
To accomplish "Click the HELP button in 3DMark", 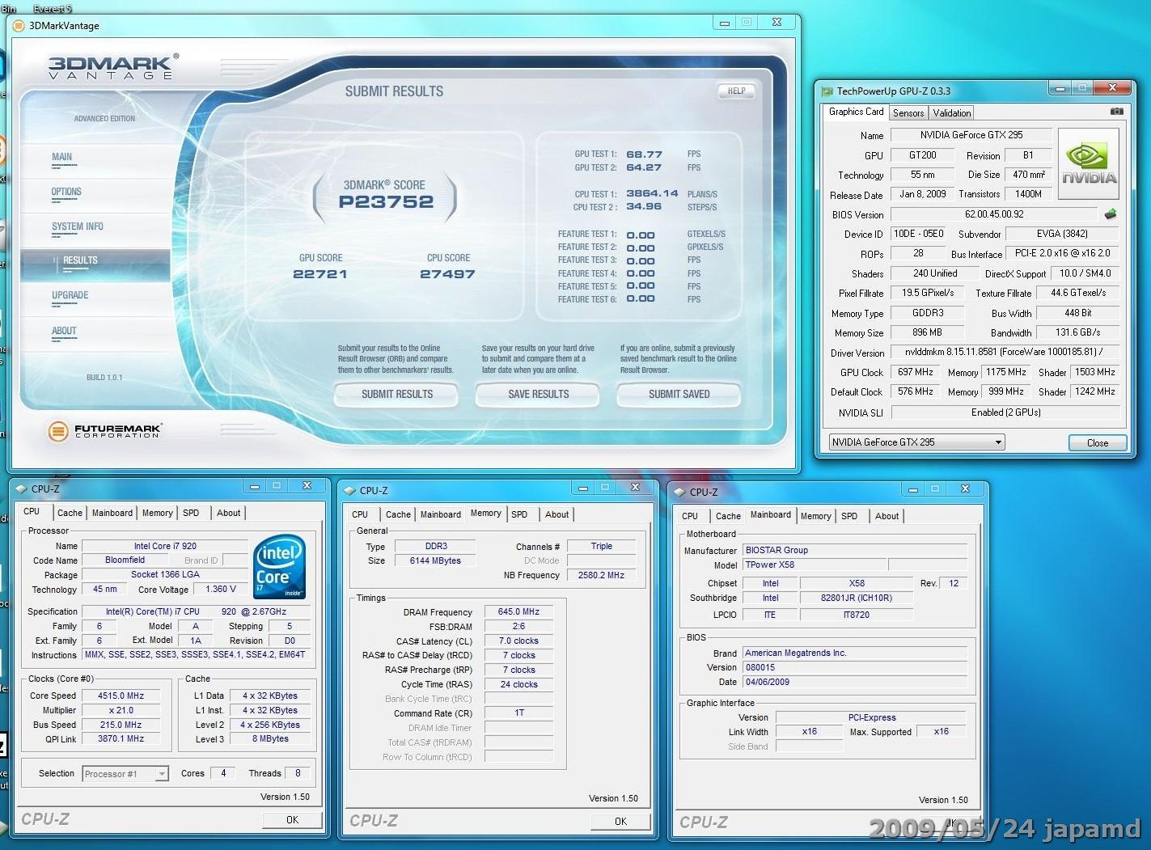I will [x=736, y=91].
